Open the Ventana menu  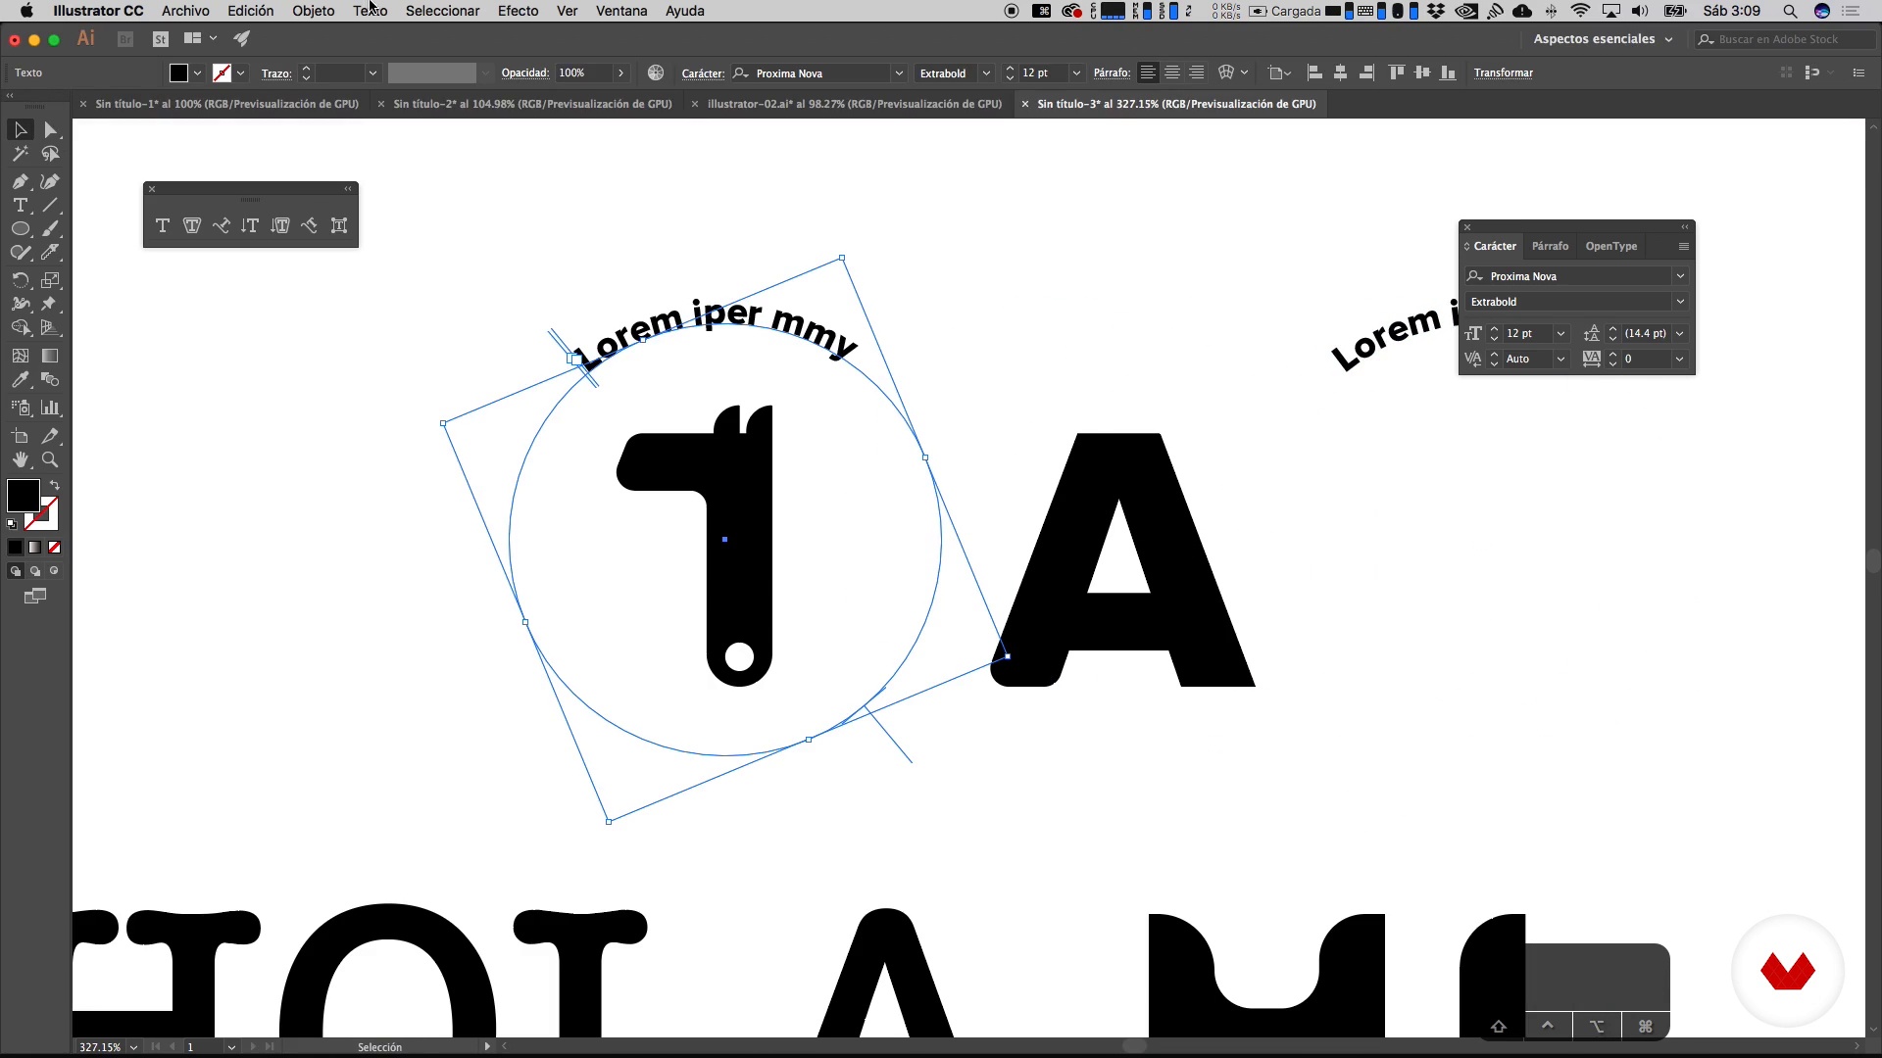coord(621,11)
